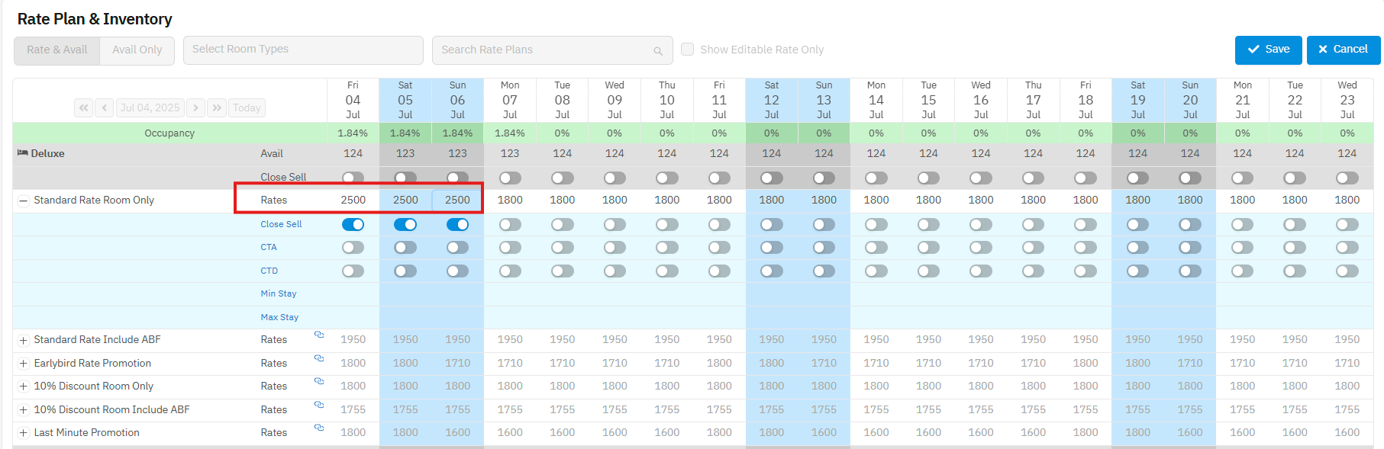Screen dimensions: 1384x449
Task: Go to previous date with single-left arrow
Action: (x=105, y=108)
